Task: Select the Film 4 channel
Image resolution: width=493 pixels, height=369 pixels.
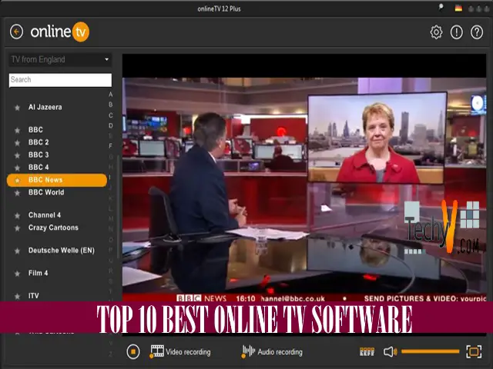Action: (x=38, y=273)
